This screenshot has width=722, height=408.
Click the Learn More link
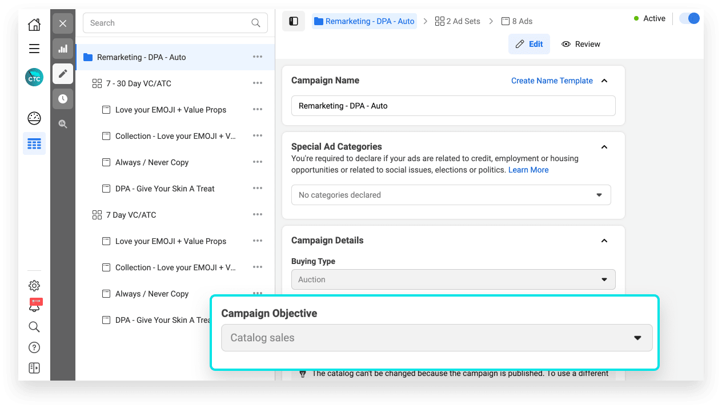click(x=528, y=170)
